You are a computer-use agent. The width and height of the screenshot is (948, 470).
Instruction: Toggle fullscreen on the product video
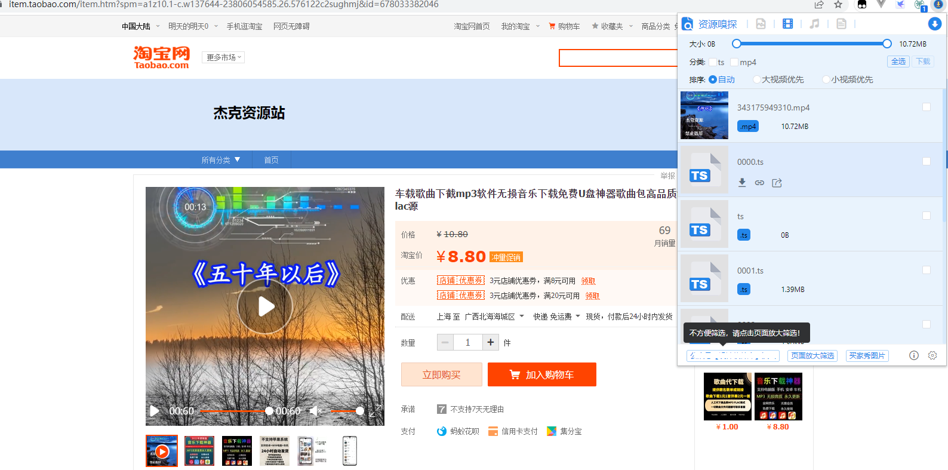[374, 411]
